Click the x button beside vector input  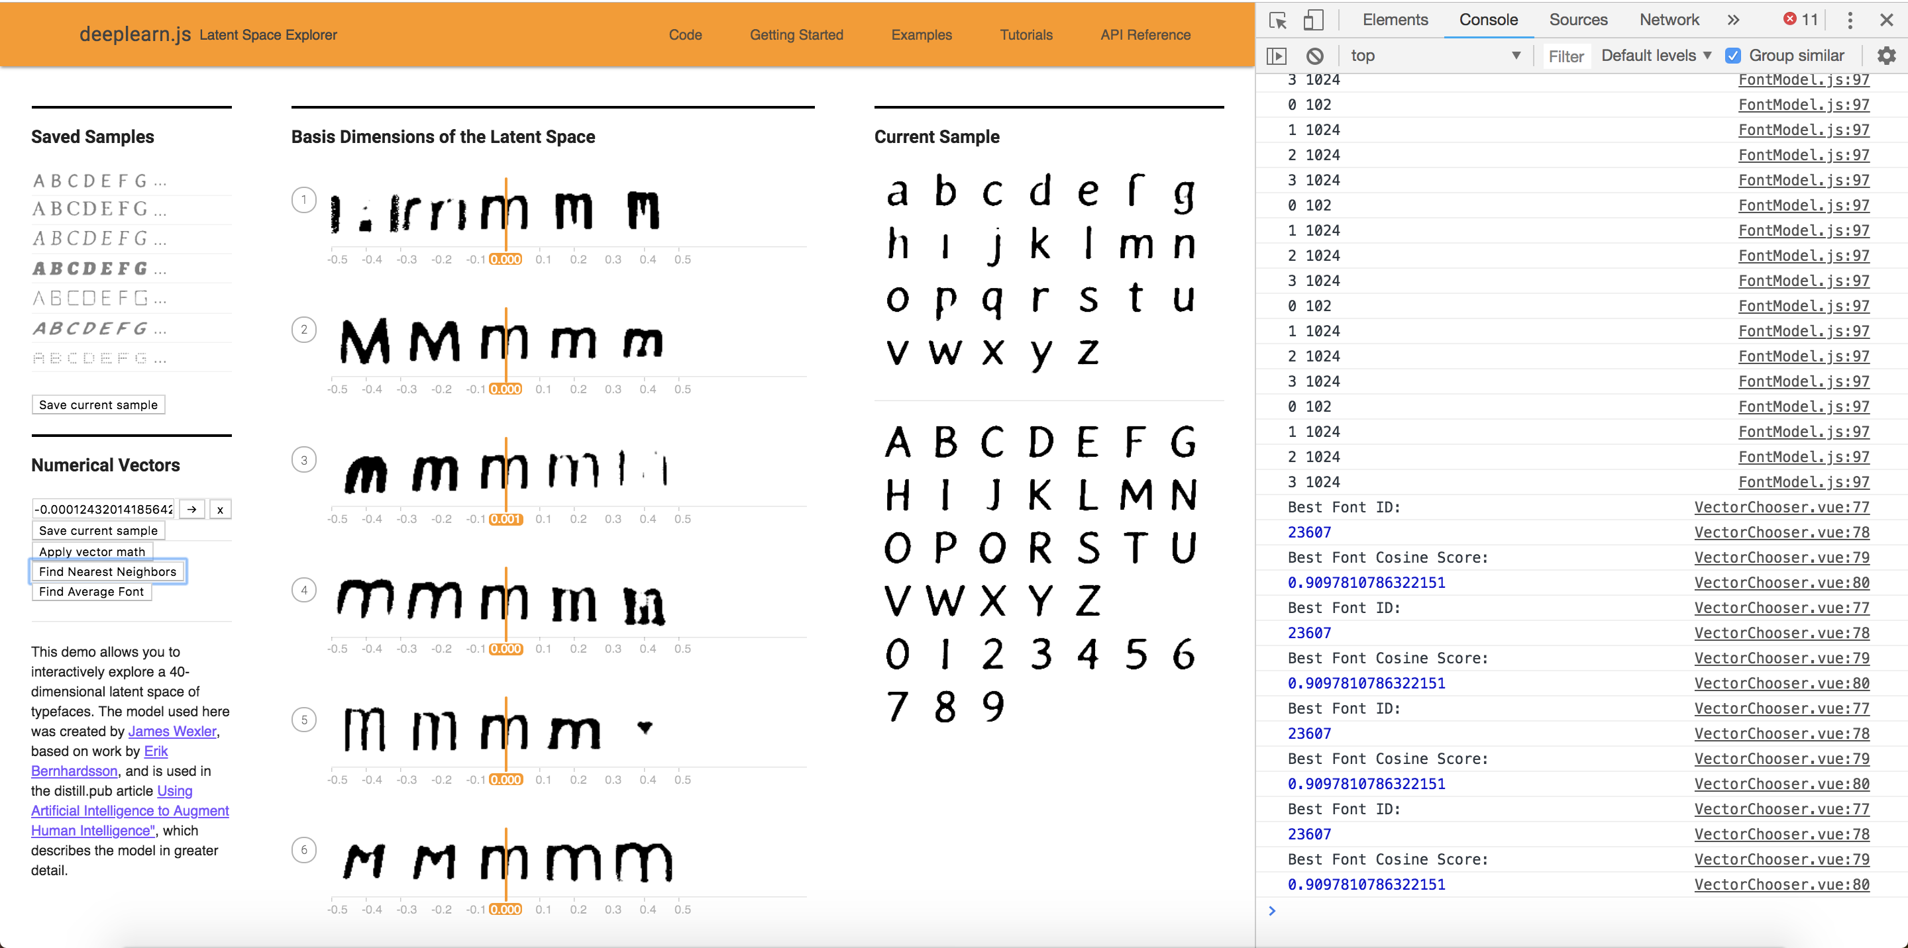220,509
